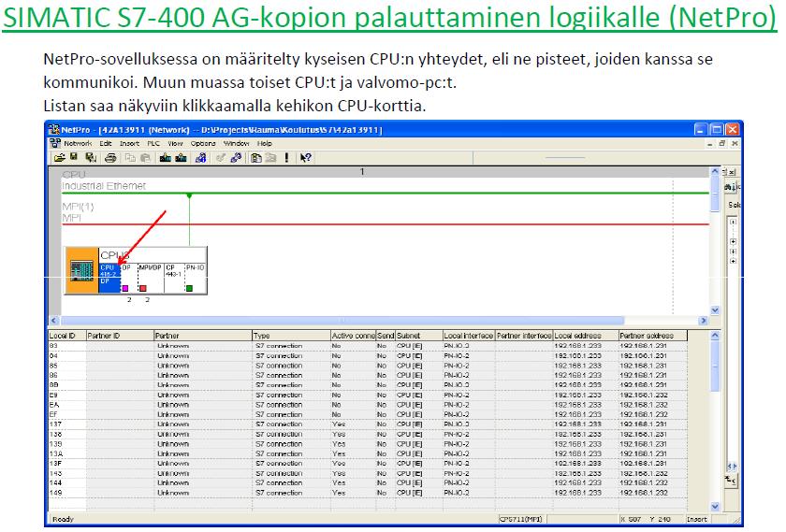Click the first Download to PLC icon
The image size is (786, 532).
(x=165, y=158)
